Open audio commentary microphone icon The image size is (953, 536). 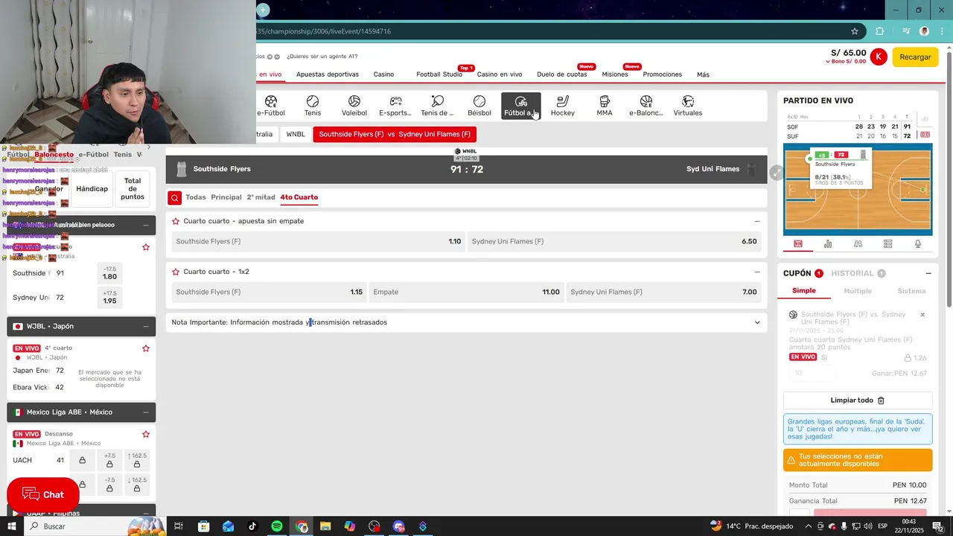pos(917,243)
